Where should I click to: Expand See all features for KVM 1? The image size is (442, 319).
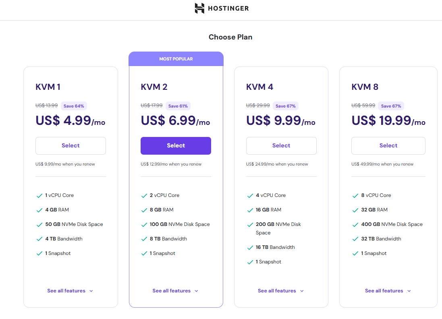[x=70, y=290]
